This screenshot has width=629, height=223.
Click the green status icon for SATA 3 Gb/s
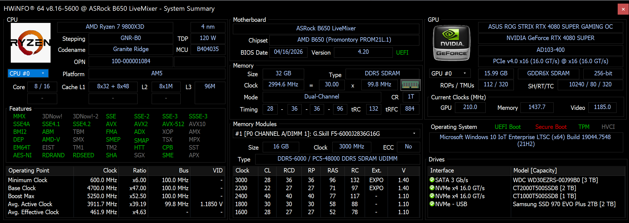coord(432,180)
